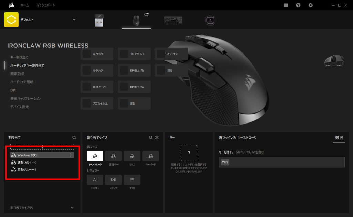Image resolution: width=353 pixels, height=217 pixels.
Task: Select the Windowsボタン assignment
Action: click(x=42, y=155)
